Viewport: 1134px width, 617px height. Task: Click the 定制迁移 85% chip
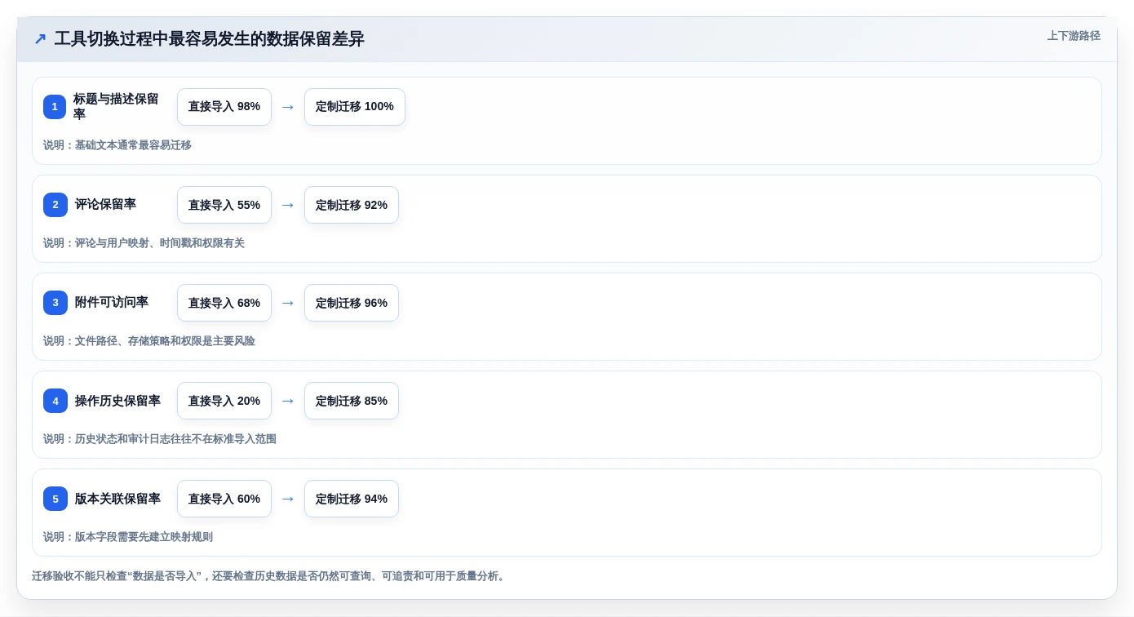352,401
